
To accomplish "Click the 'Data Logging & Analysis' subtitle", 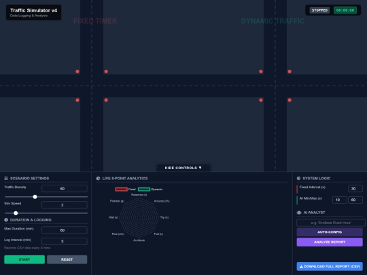I will (29, 16).
